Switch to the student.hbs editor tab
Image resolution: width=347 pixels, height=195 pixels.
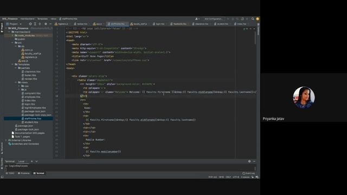[x=222, y=24]
